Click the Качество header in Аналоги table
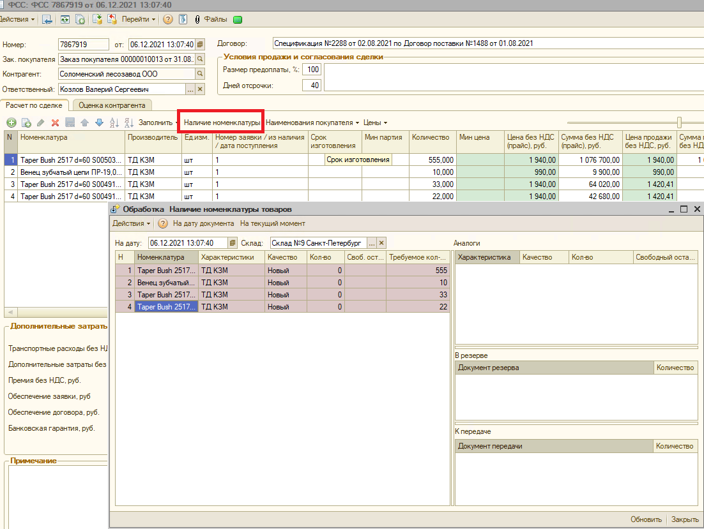 click(544, 257)
